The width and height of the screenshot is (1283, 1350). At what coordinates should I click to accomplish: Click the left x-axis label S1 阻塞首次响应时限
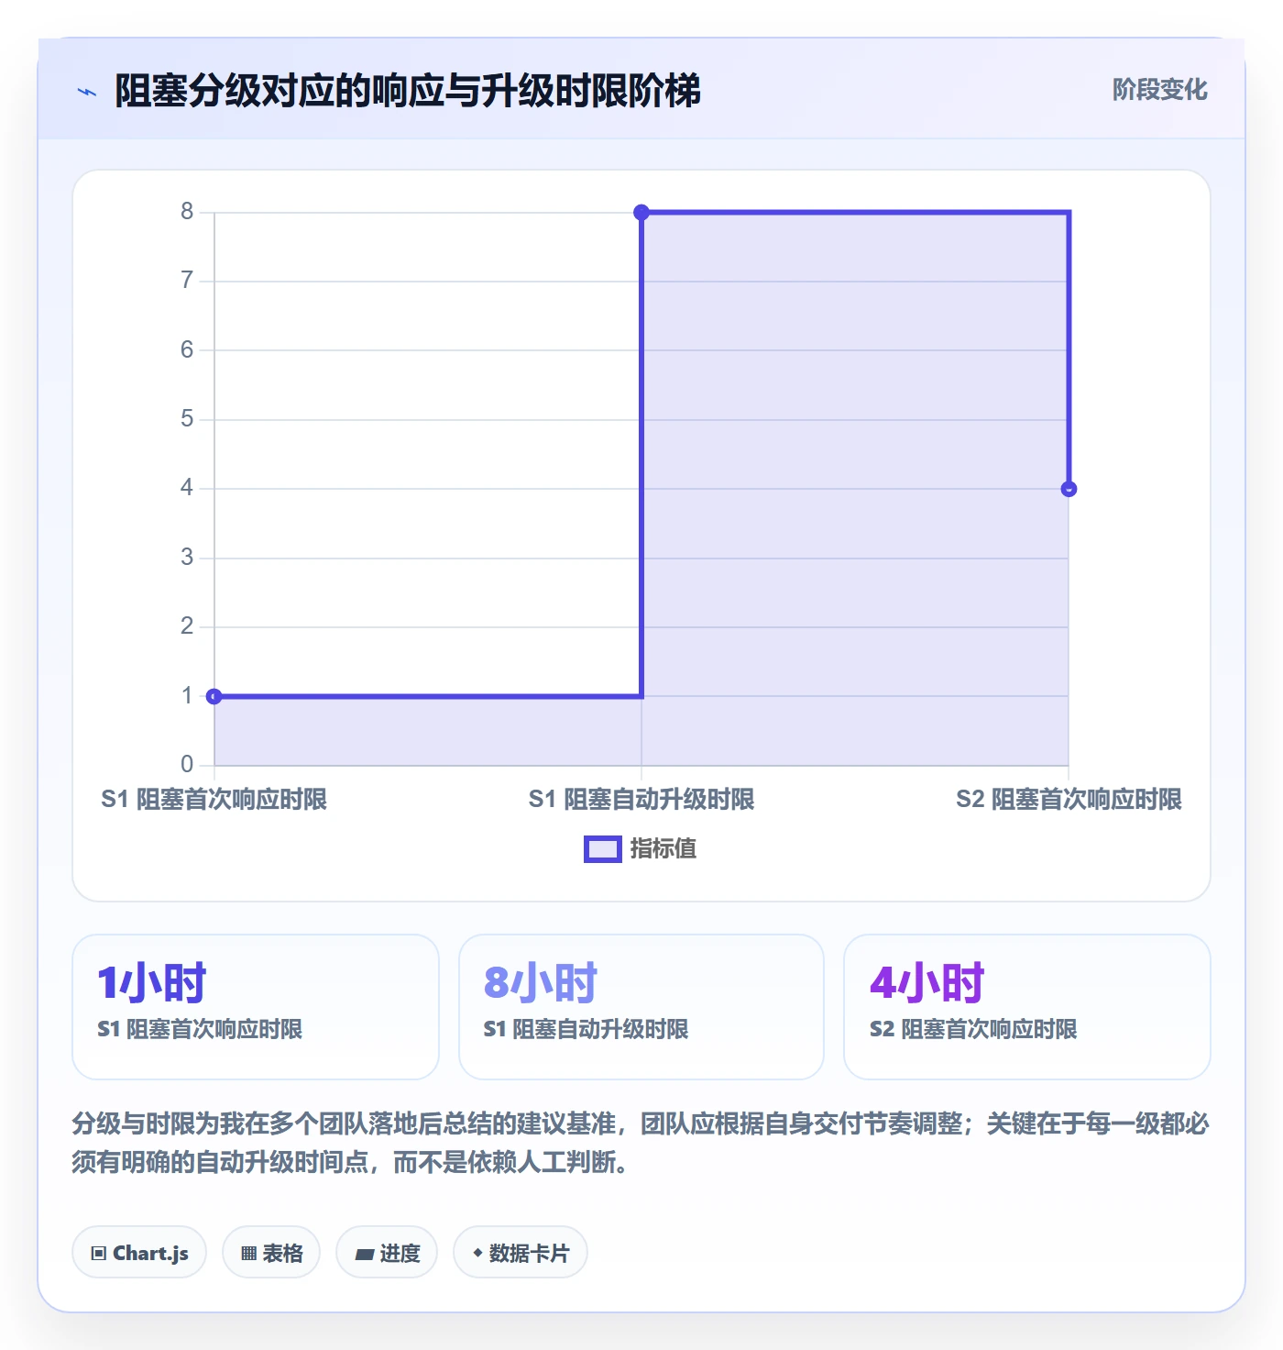(214, 800)
